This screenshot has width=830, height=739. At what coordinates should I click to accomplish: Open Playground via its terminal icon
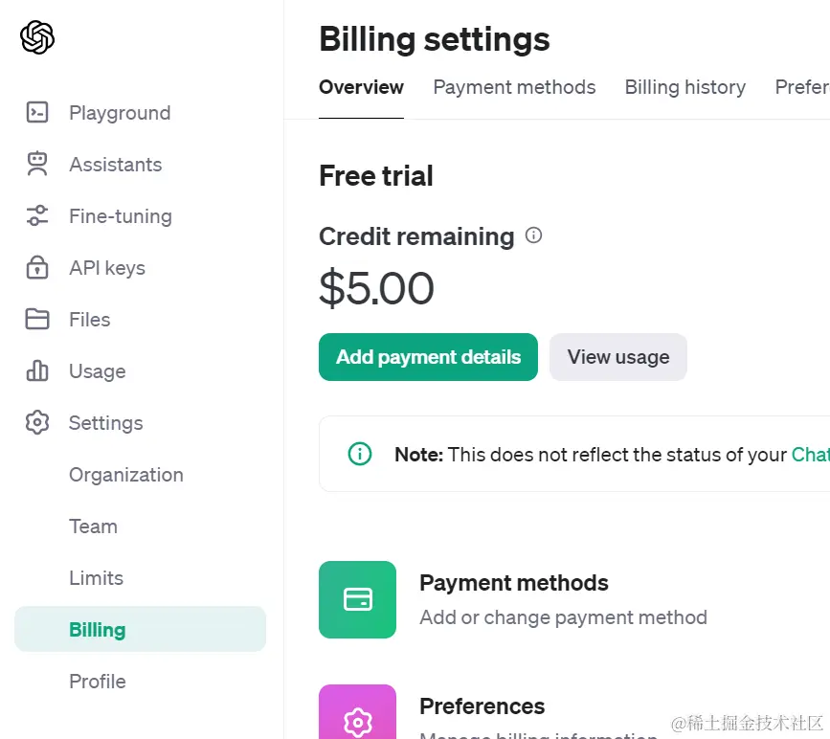click(37, 113)
